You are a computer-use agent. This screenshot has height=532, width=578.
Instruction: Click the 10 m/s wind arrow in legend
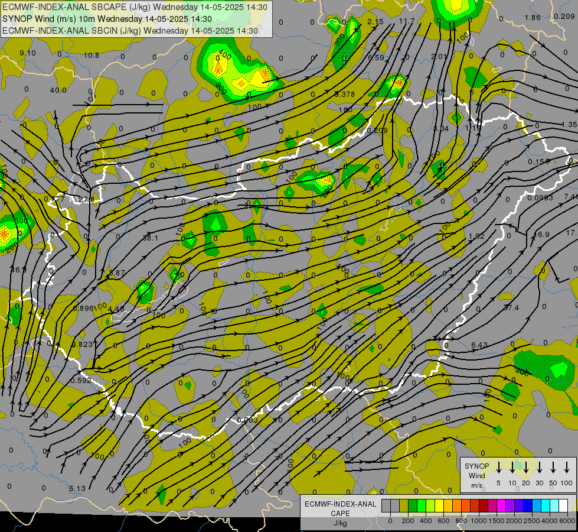tap(512, 468)
